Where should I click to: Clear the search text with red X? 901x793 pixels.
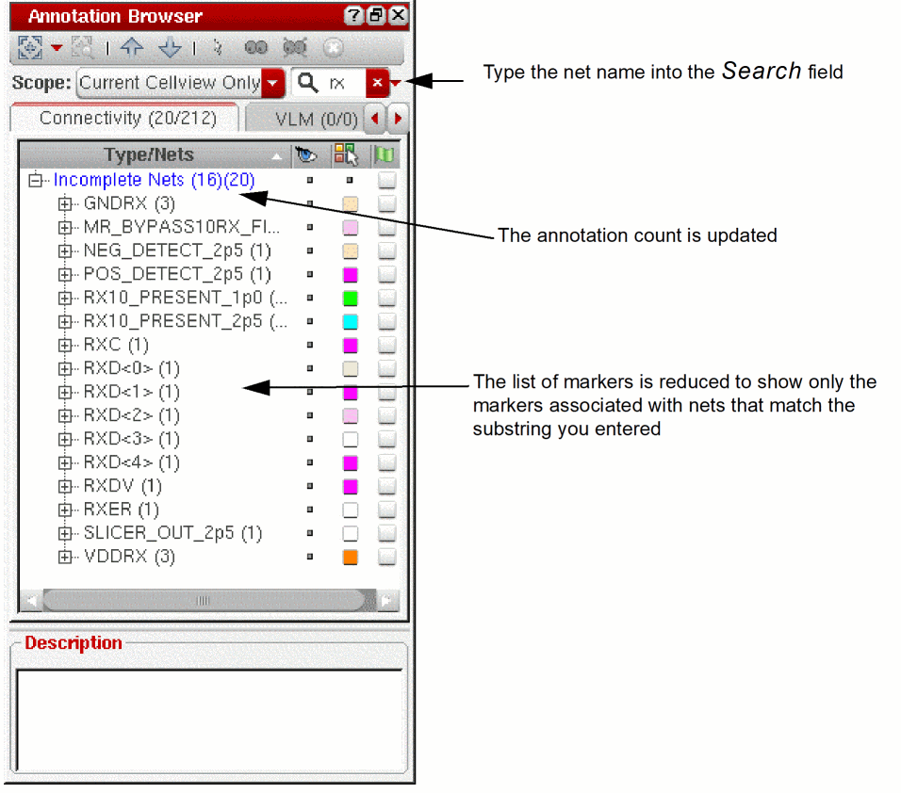377,83
